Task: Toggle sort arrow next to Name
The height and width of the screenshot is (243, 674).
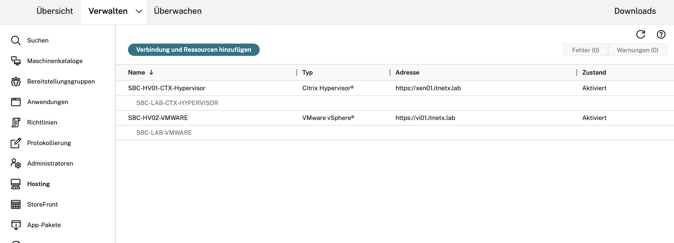Action: point(151,72)
